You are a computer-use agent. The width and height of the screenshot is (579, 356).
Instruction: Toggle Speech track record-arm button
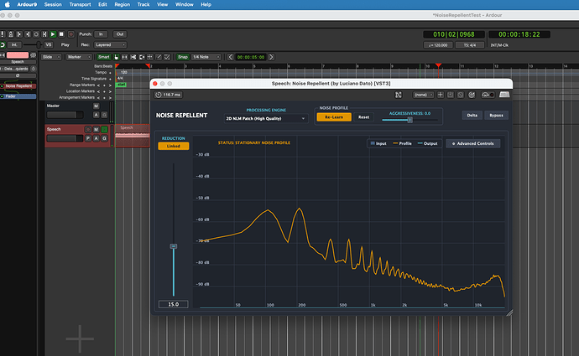click(x=88, y=129)
